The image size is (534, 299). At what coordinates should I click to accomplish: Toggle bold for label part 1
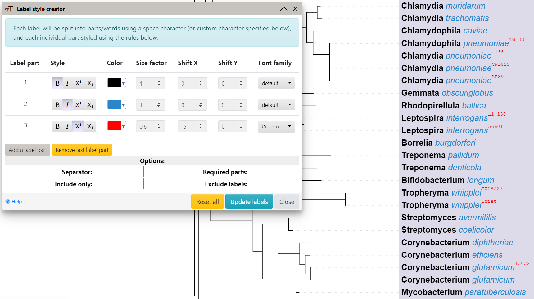[57, 83]
